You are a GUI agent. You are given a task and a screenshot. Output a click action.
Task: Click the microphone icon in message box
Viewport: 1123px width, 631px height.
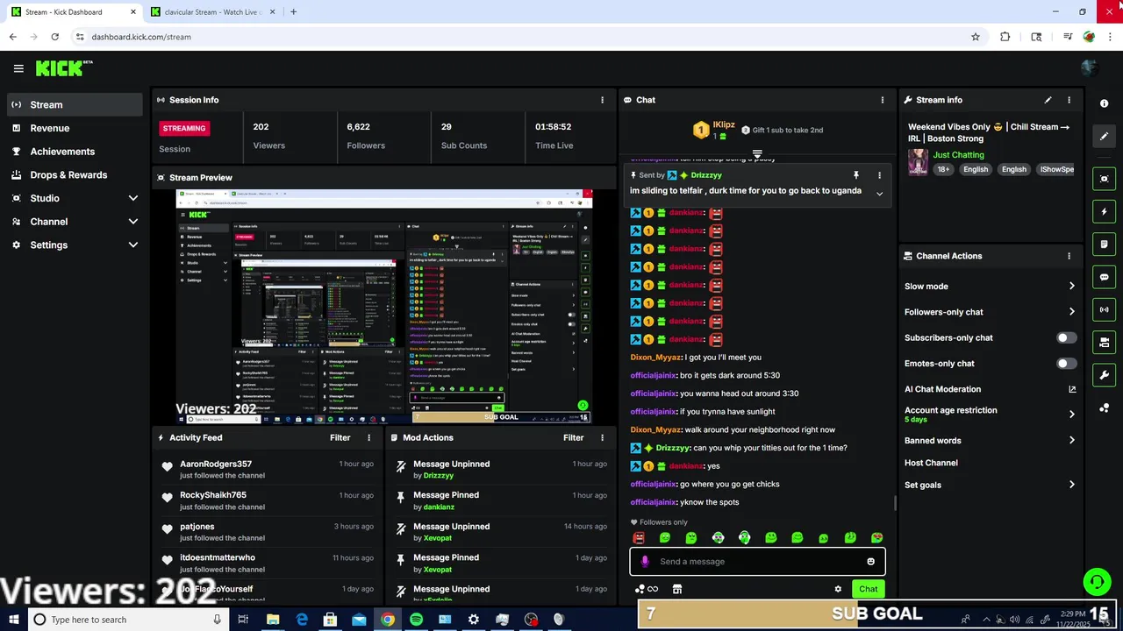[645, 562]
